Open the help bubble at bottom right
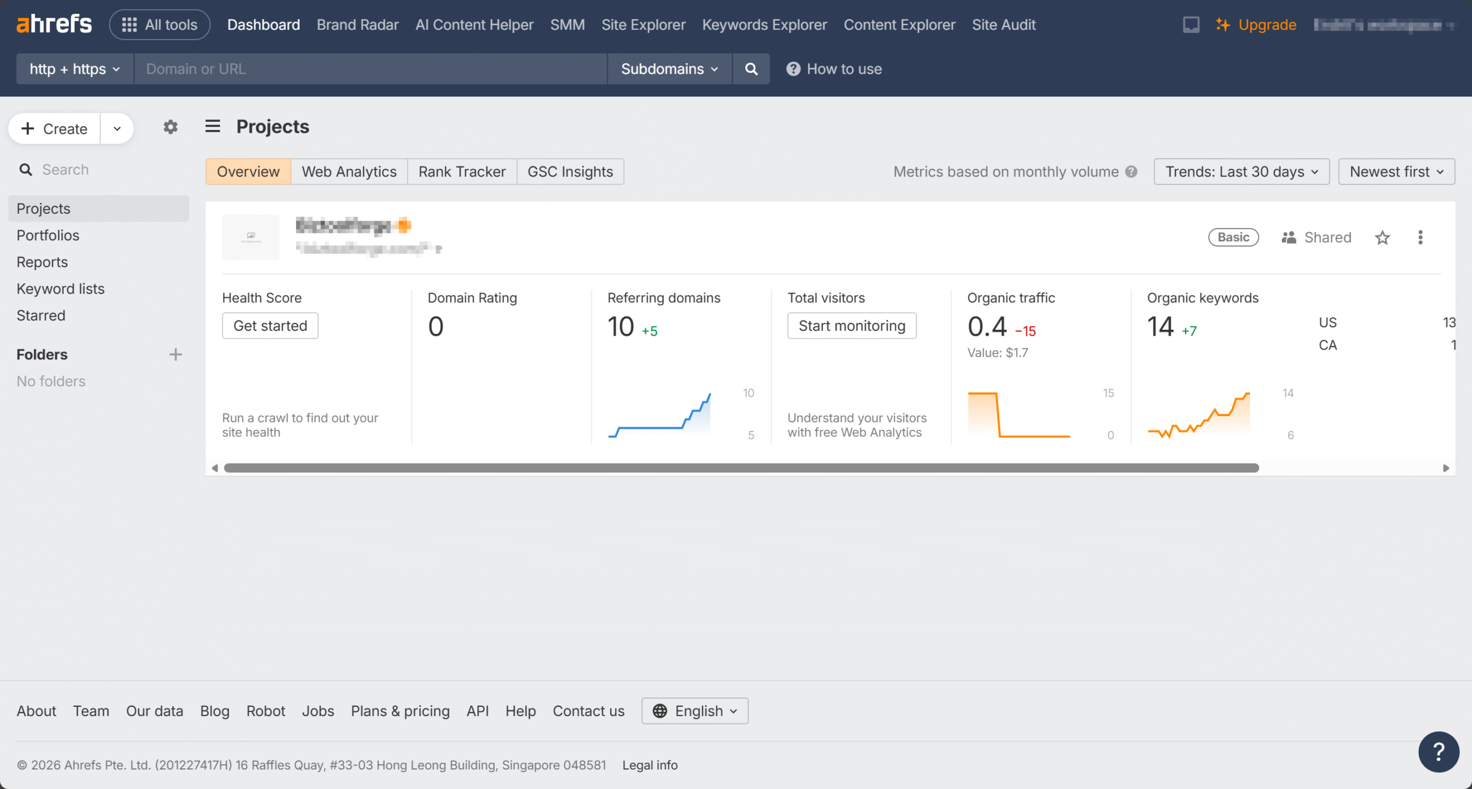The height and width of the screenshot is (789, 1472). tap(1439, 752)
